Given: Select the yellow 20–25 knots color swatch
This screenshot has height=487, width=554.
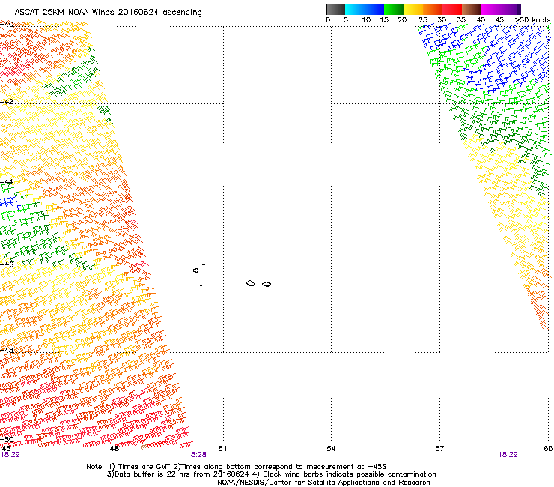Looking at the screenshot, I should pos(413,9).
